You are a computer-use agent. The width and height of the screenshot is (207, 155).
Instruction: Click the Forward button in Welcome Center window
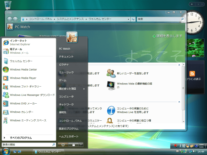pyautogui.click(x=15, y=19)
